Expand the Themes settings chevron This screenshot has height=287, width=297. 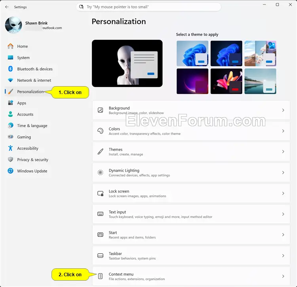tap(283, 152)
